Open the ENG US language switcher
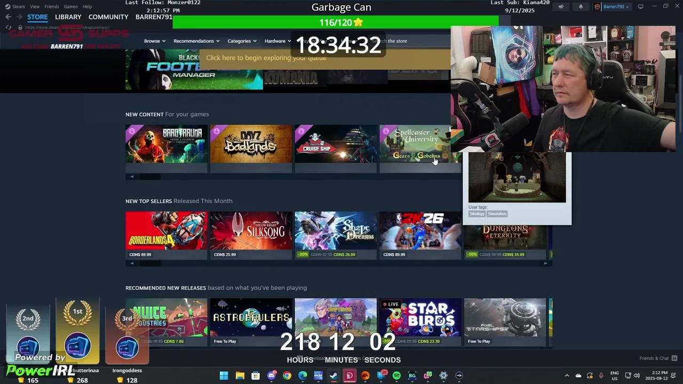Screen dimensions: 683x384 (615, 375)
